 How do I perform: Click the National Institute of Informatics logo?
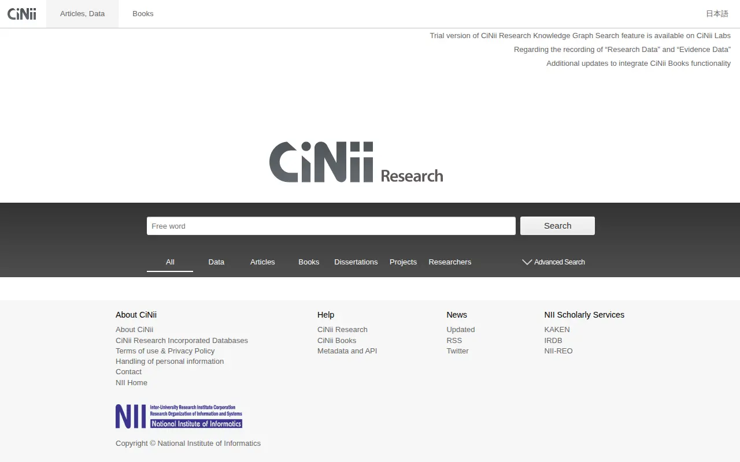179,416
